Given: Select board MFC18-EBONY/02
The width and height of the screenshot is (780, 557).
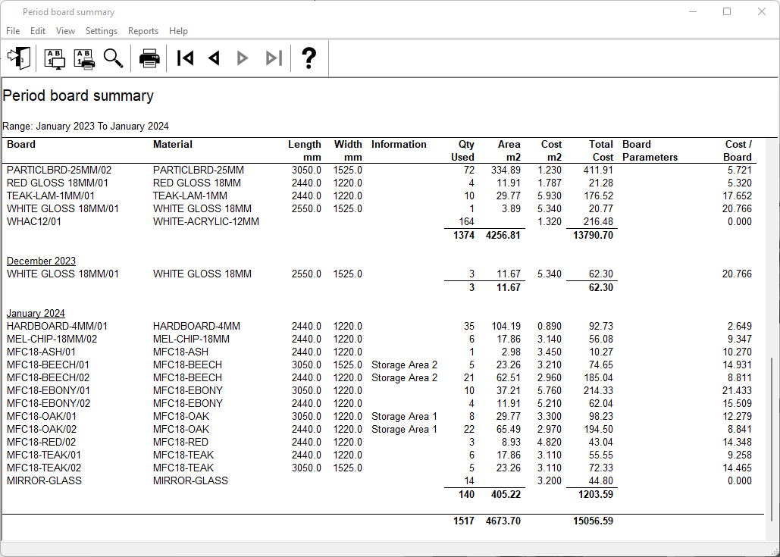Looking at the screenshot, I should tap(49, 404).
